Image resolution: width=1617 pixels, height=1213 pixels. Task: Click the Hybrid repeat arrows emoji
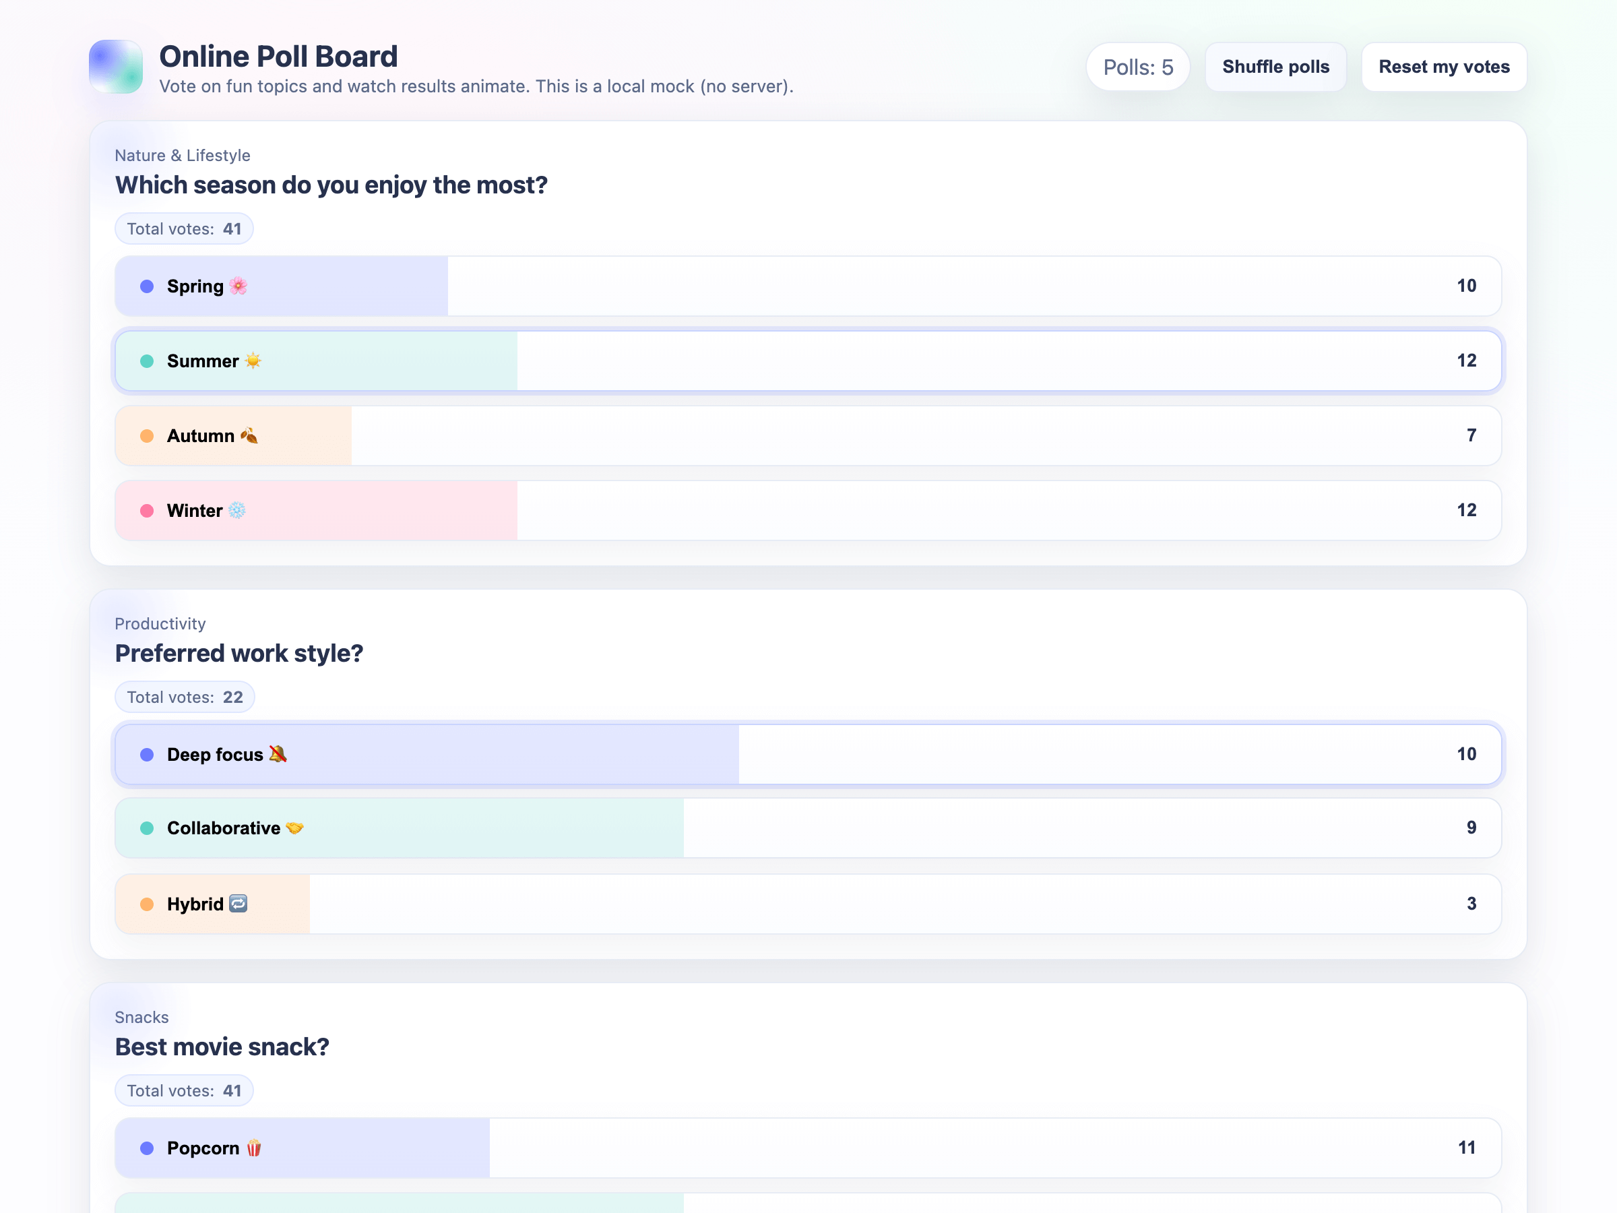click(239, 904)
